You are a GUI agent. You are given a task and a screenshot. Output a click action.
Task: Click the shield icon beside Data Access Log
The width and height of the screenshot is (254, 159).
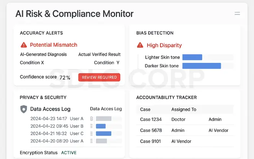[24, 109]
